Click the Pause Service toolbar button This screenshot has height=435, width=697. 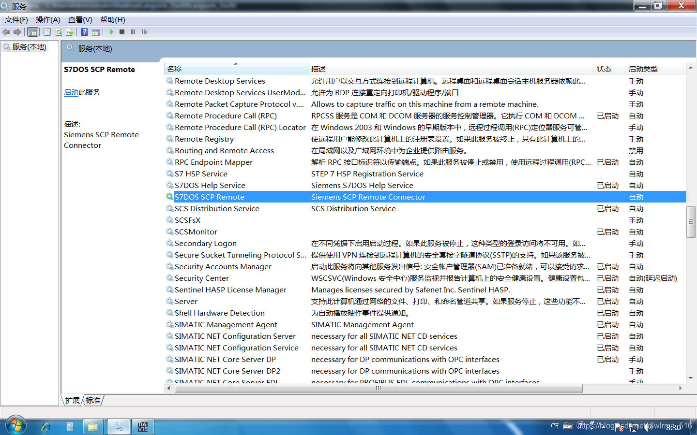coord(133,32)
